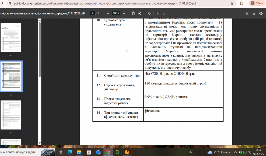Reload the page with the refresh icon

click(x=2, y=3)
